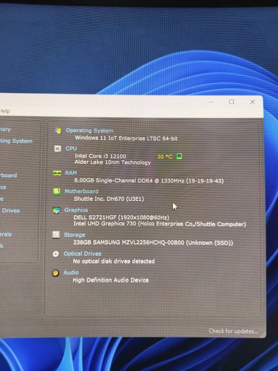Screen dimensions: 278x371
Task: Click Alder Lake 10nm Technology text
Action: (112, 162)
